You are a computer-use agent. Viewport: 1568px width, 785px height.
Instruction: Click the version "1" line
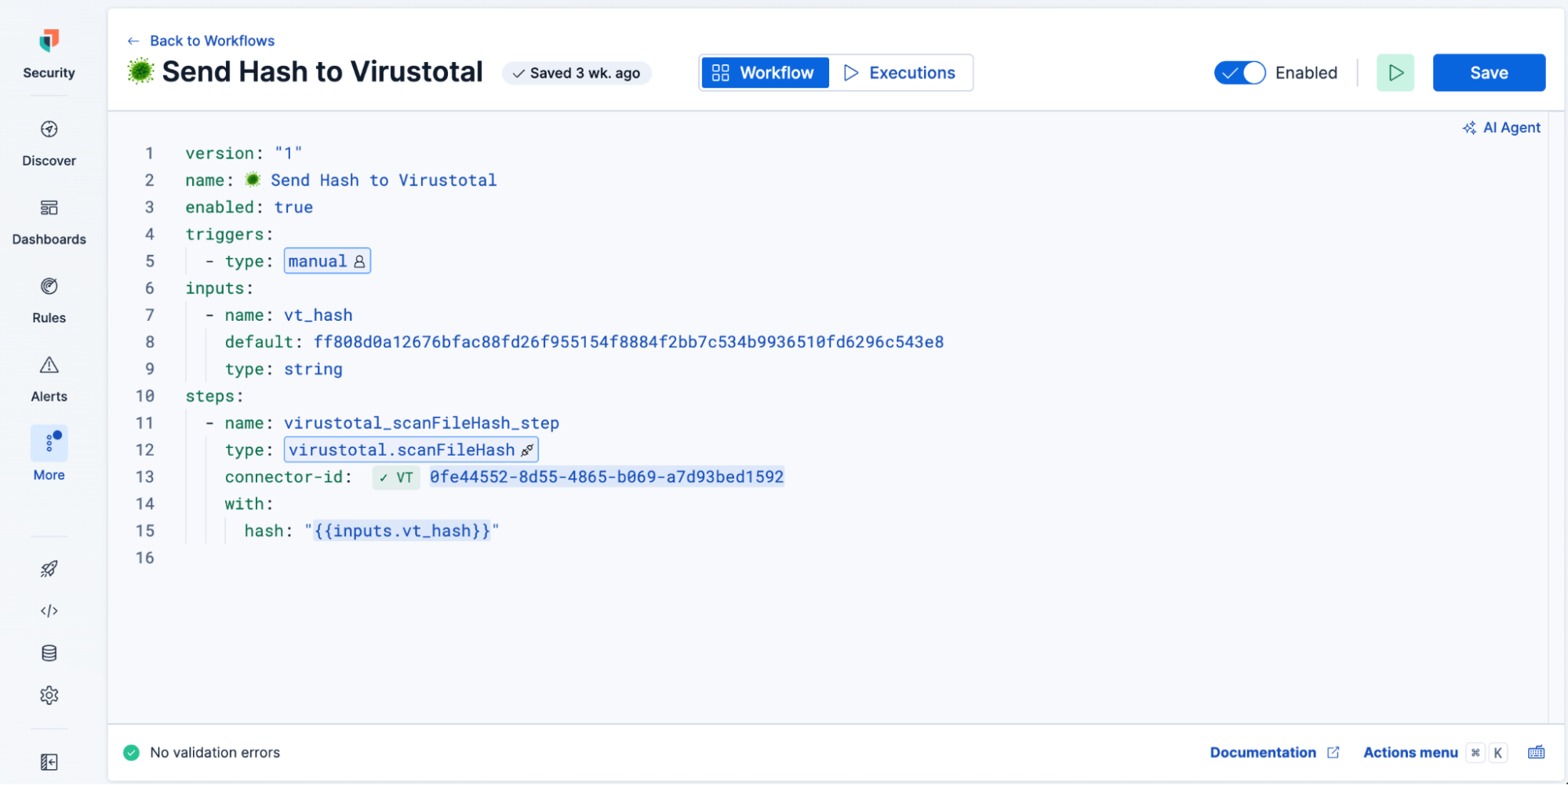243,154
